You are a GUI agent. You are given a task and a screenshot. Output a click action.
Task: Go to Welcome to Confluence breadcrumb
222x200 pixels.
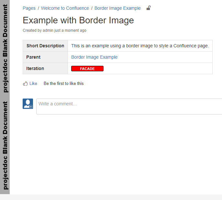[x=65, y=8]
